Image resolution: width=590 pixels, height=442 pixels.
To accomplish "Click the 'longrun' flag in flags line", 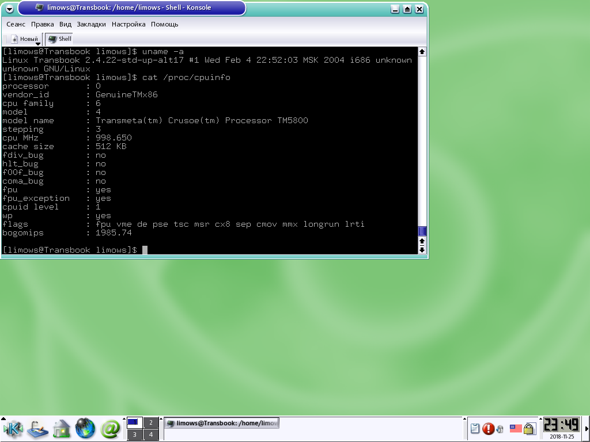I will tap(321, 224).
